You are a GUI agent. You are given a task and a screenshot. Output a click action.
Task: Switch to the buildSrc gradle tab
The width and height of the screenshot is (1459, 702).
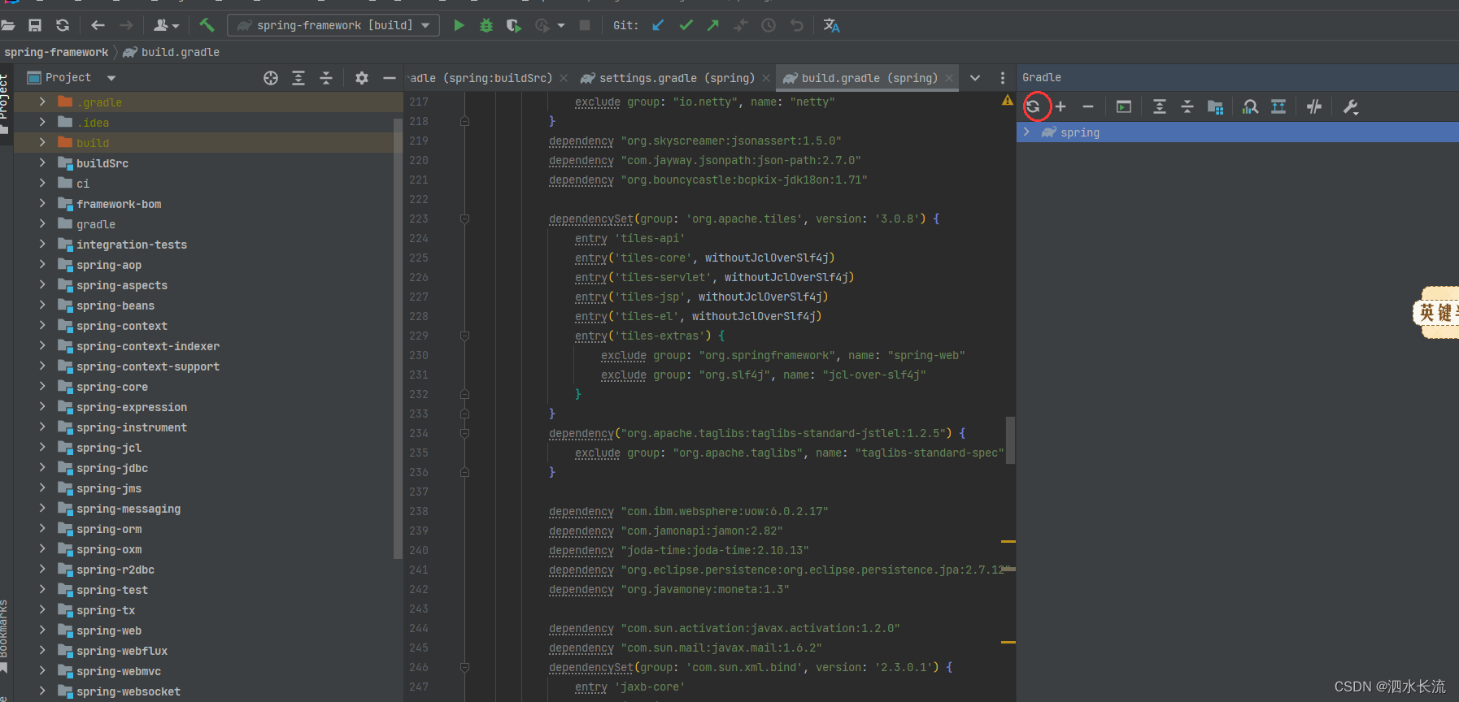click(x=482, y=78)
